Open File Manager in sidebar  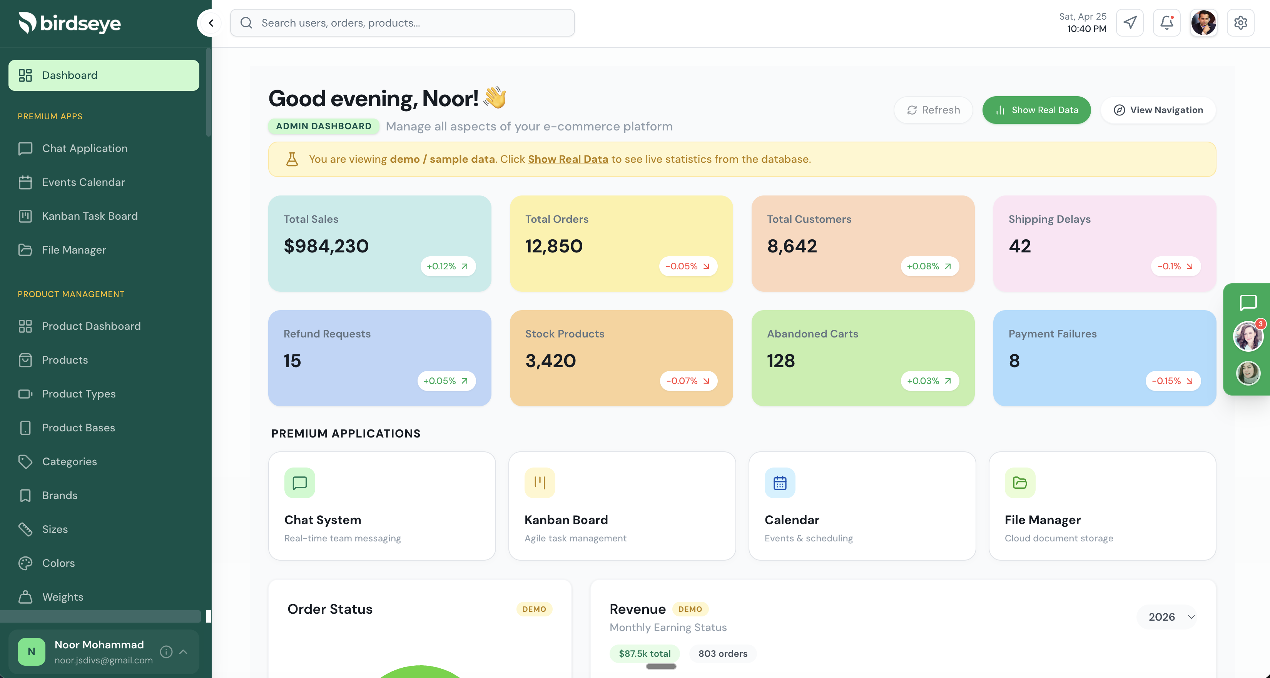click(104, 250)
